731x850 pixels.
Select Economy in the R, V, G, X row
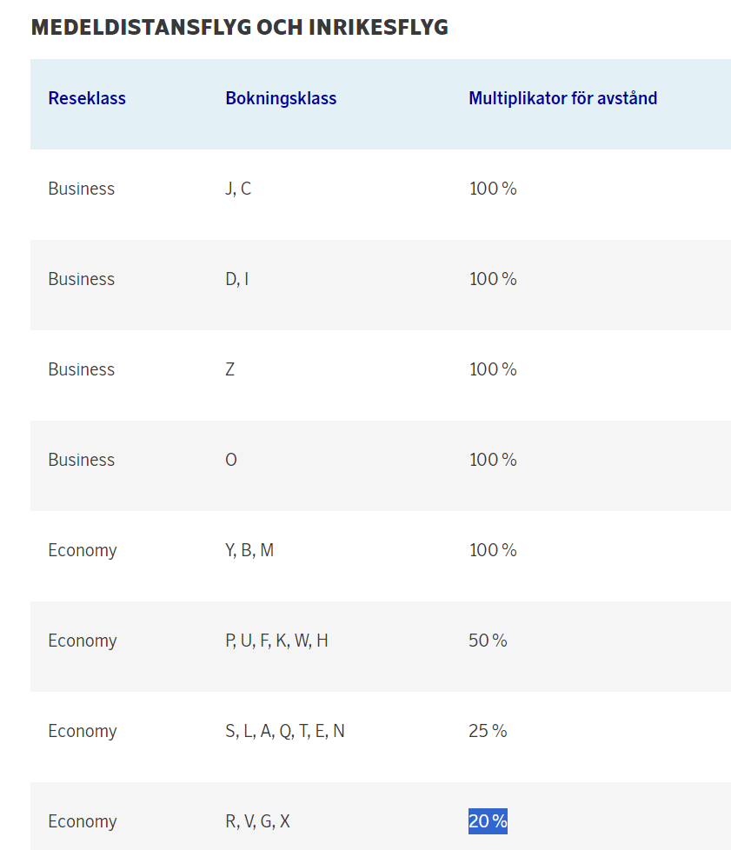pos(83,821)
